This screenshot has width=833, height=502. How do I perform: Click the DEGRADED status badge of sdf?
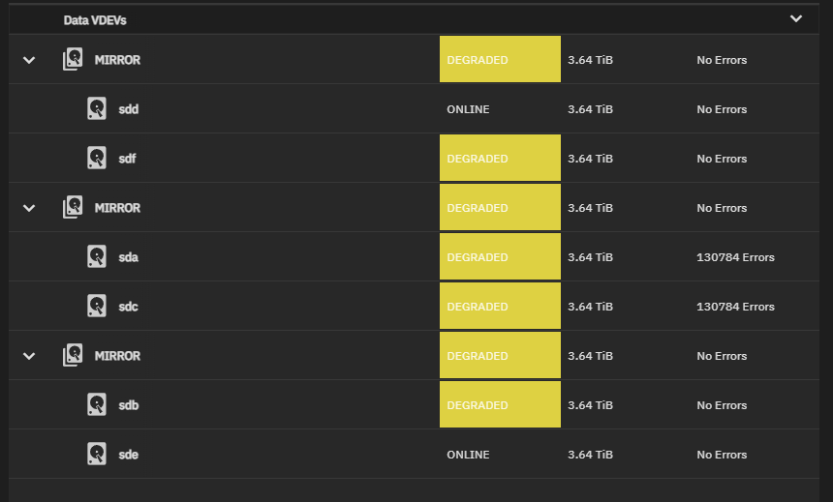click(x=500, y=158)
